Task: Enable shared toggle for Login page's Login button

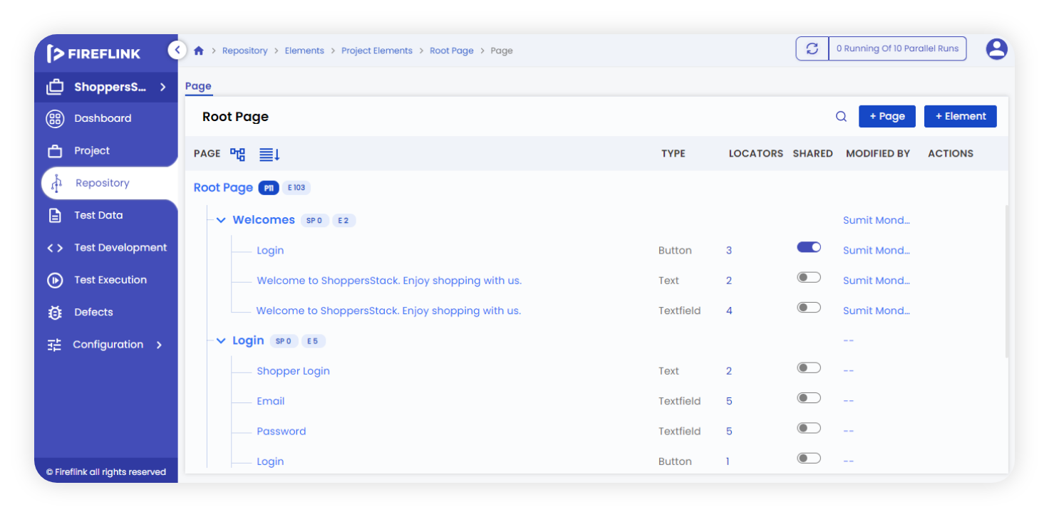Action: tap(809, 458)
